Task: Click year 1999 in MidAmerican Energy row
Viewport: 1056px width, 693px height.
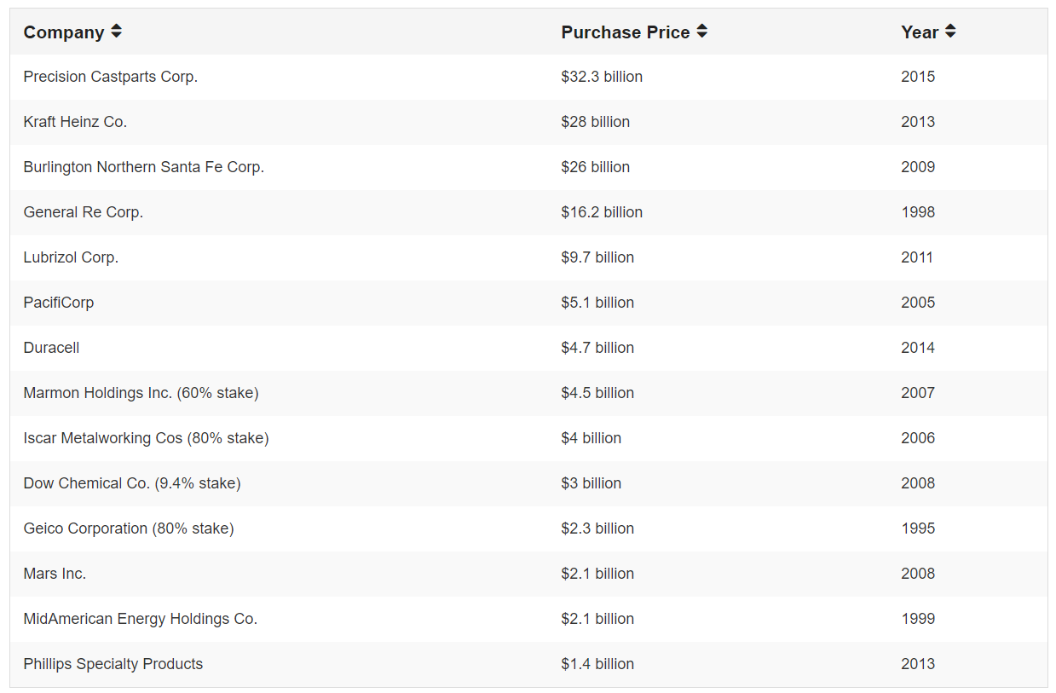Action: coord(918,619)
